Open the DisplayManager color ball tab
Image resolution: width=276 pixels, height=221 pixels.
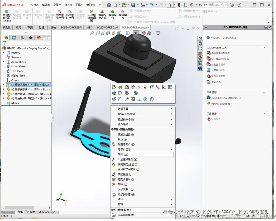[x=39, y=37]
